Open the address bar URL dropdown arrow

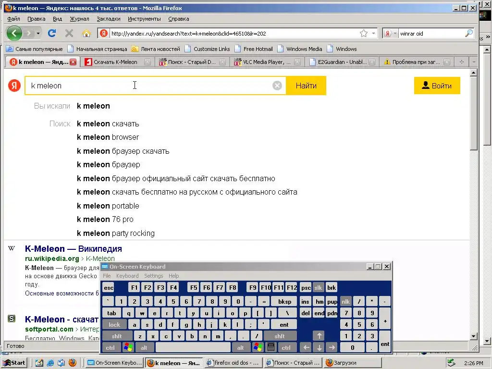pyautogui.click(x=373, y=33)
